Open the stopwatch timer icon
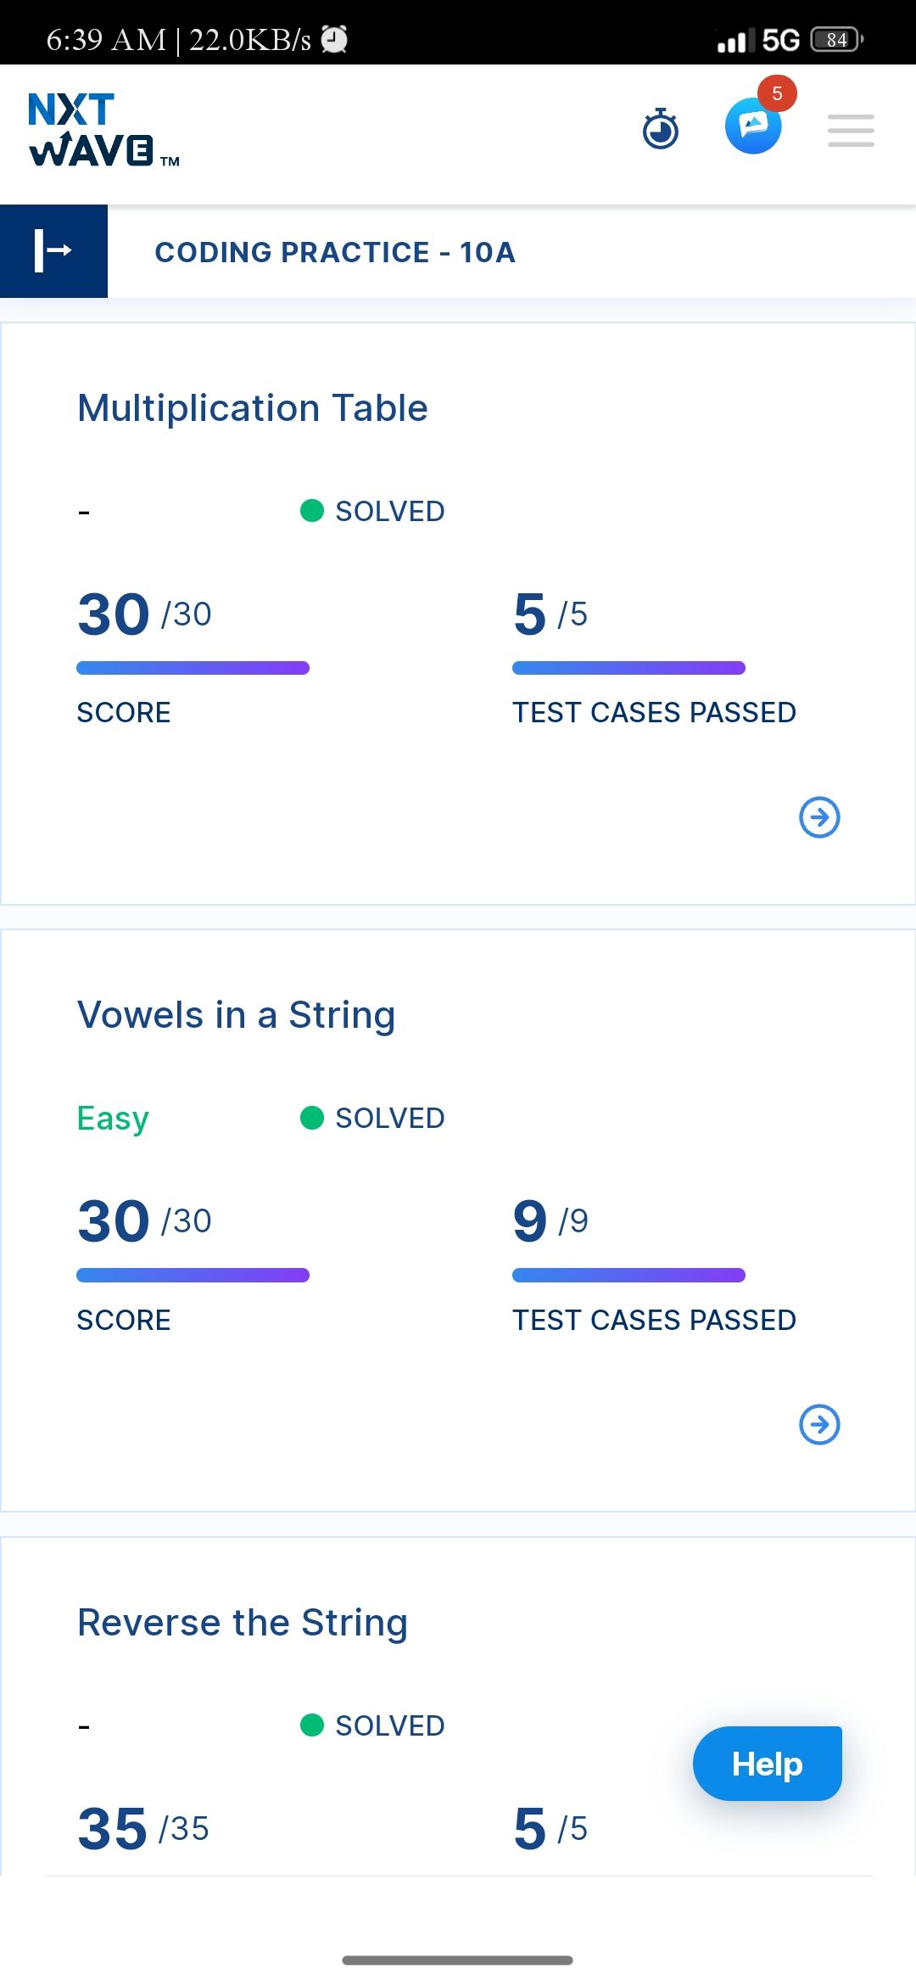 pos(661,129)
